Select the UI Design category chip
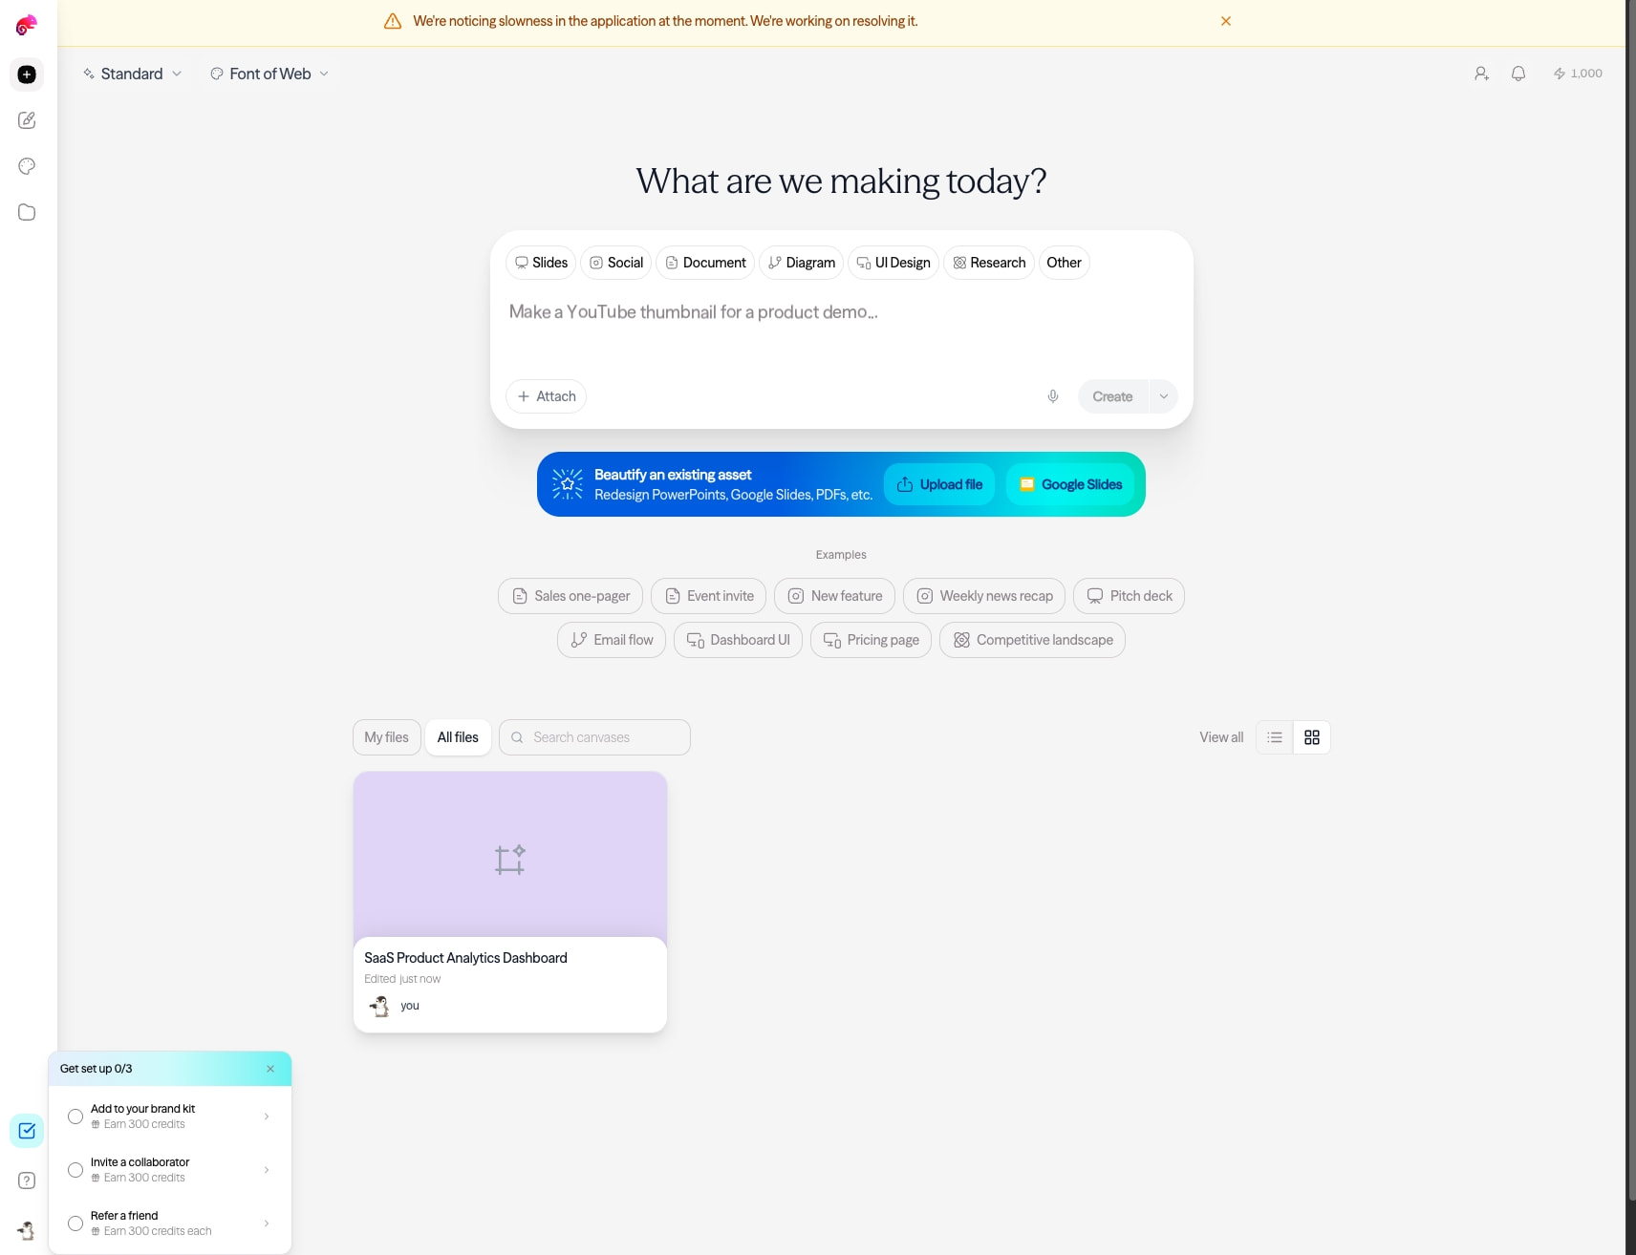Image resolution: width=1636 pixels, height=1255 pixels. [x=893, y=263]
